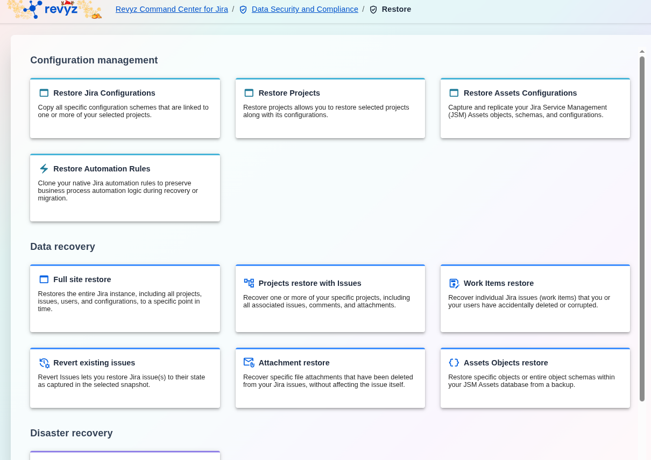Open Revyz Command Center for Jira breadcrumb

(x=172, y=9)
